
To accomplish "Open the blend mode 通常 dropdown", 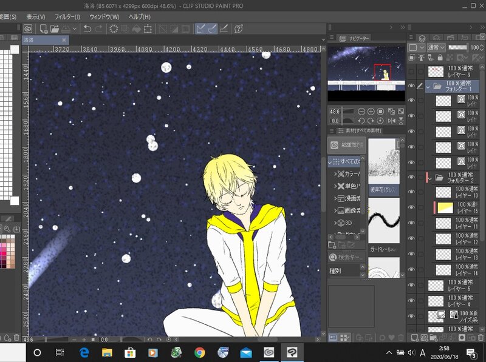I will tap(436, 47).
